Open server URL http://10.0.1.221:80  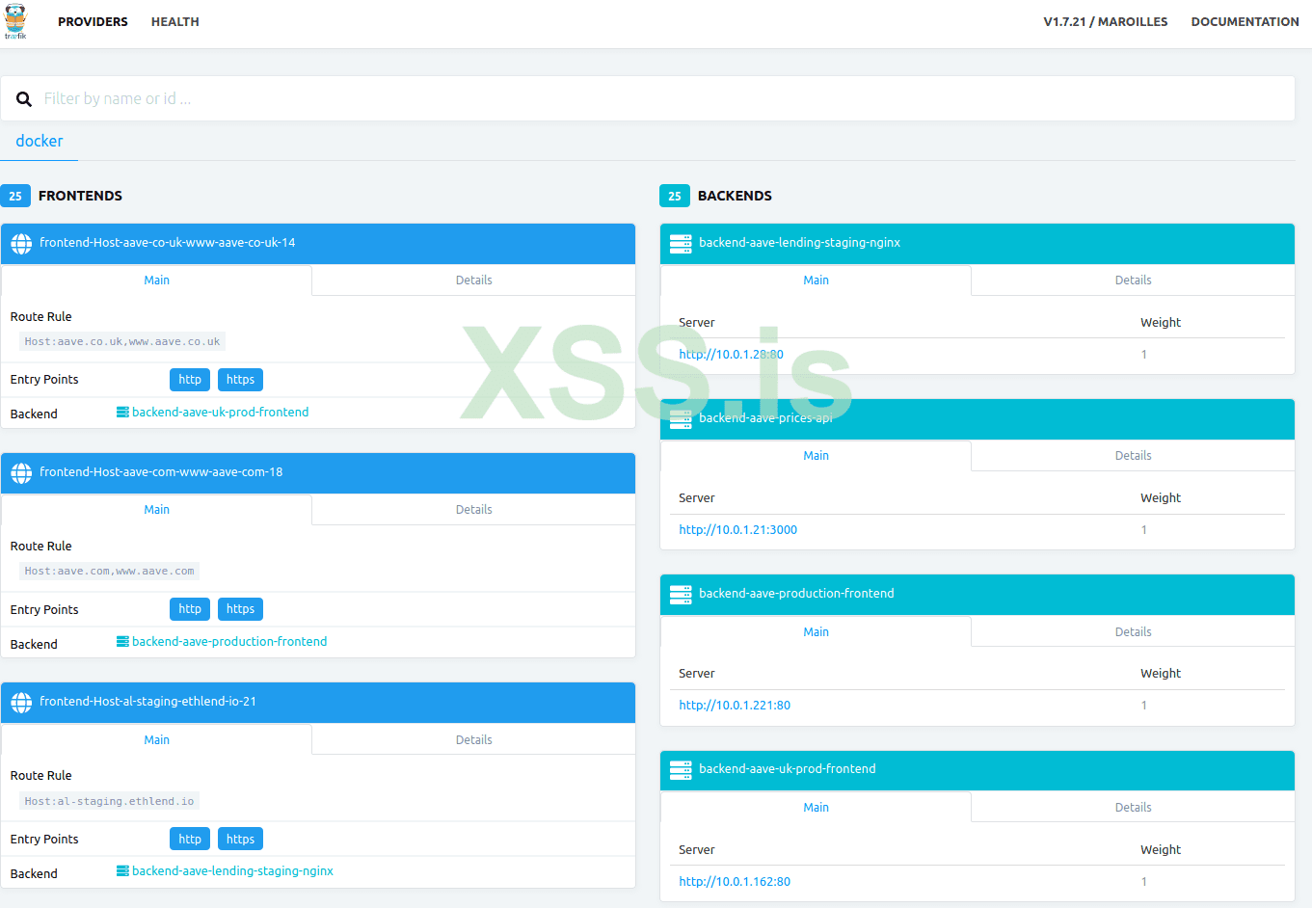click(735, 706)
